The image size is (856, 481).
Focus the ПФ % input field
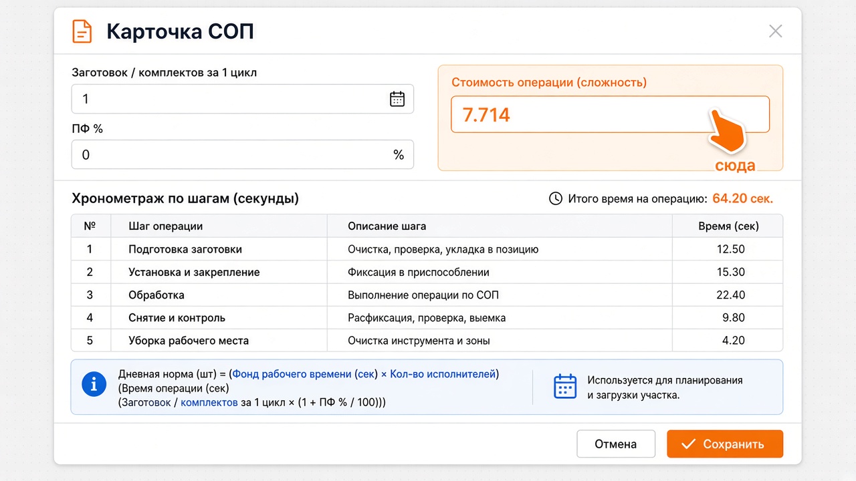(x=243, y=155)
